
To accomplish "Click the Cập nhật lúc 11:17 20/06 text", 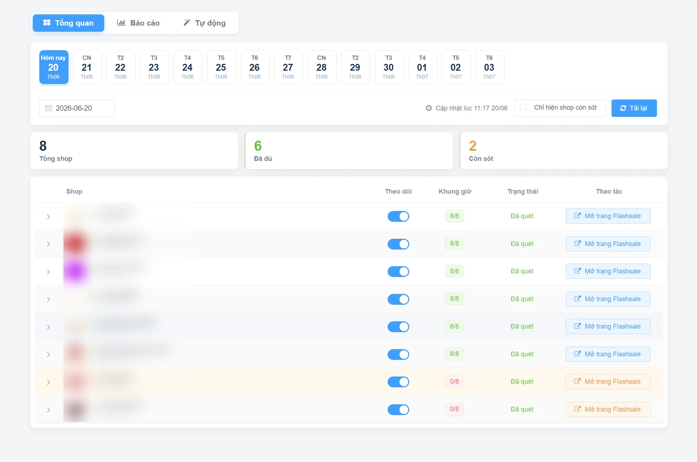I will 471,108.
